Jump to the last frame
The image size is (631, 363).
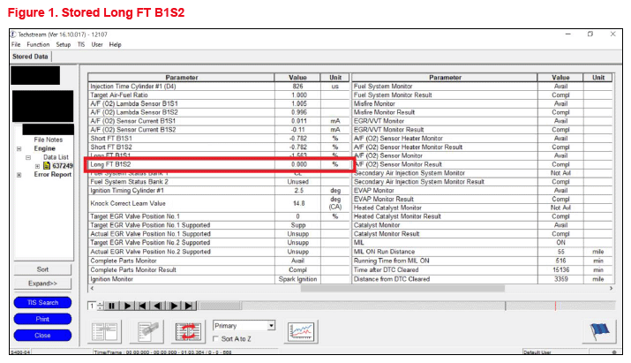(x=189, y=306)
